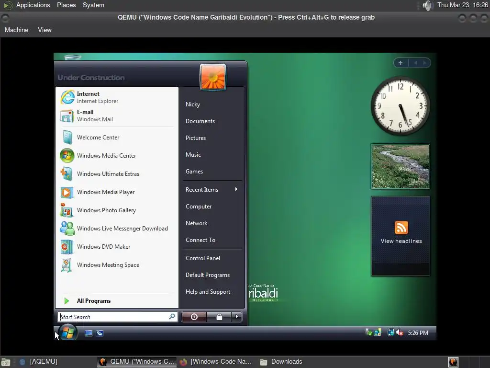Click the RSS feed headlines icon
The height and width of the screenshot is (368, 490).
(x=401, y=228)
